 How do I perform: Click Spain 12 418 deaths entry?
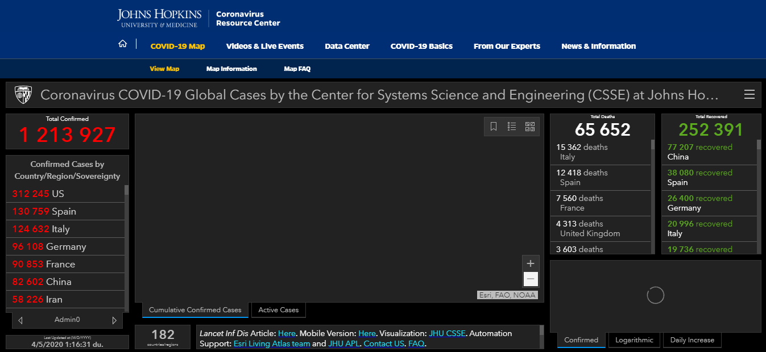pyautogui.click(x=601, y=178)
